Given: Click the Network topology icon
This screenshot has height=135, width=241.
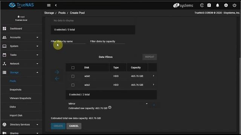Looking at the screenshot, I should (5, 64).
